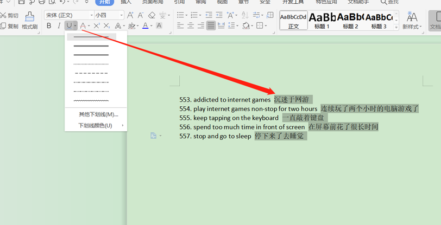Open the font size box 小四

(x=109, y=15)
